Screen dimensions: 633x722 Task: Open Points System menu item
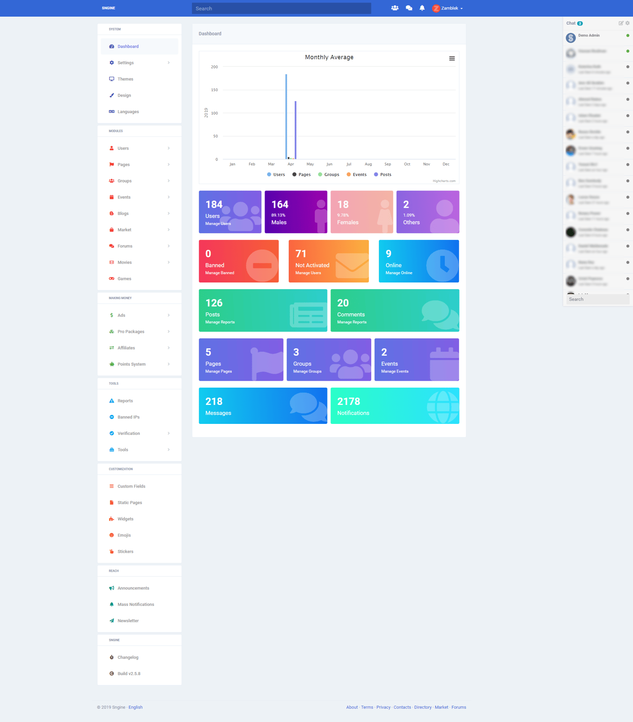click(x=139, y=364)
